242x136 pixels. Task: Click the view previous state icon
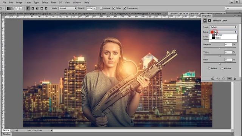click(x=218, y=79)
